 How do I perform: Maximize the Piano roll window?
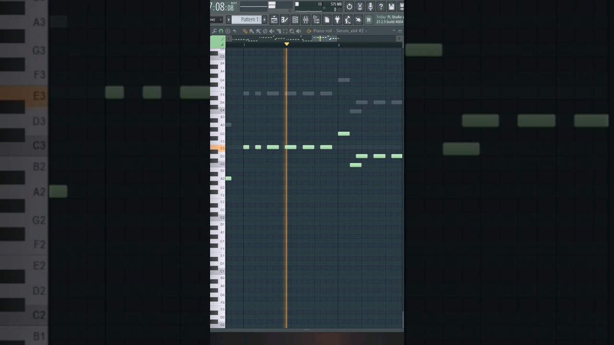click(x=400, y=31)
